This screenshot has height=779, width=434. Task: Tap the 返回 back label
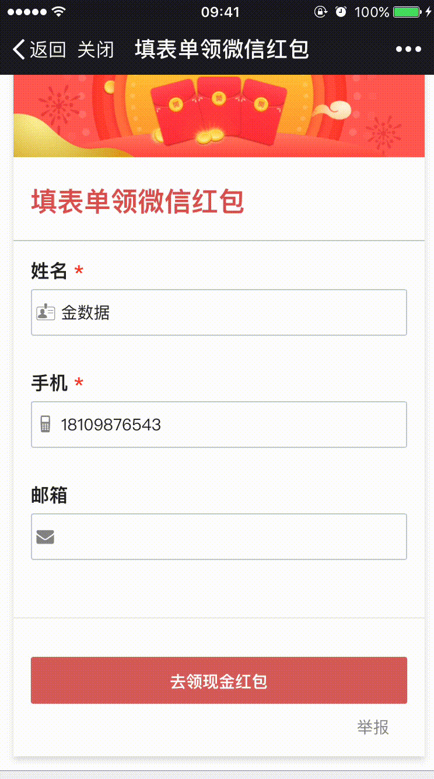click(x=48, y=50)
